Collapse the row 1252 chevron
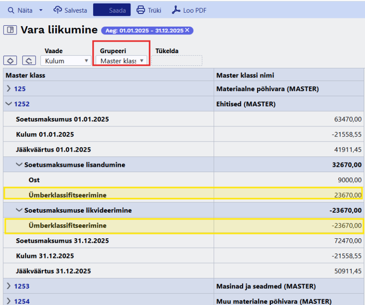This screenshot has width=365, height=305. pyautogui.click(x=9, y=104)
